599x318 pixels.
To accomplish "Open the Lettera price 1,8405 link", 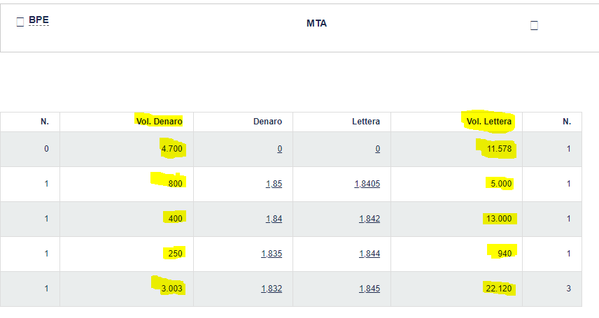I will [x=367, y=184].
